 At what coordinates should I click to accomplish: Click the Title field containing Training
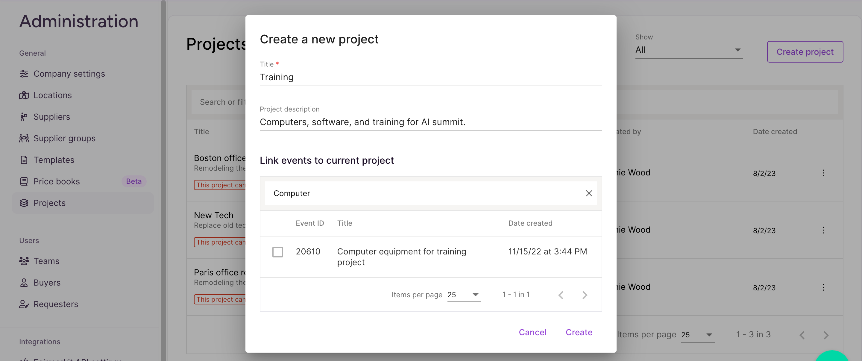431,77
